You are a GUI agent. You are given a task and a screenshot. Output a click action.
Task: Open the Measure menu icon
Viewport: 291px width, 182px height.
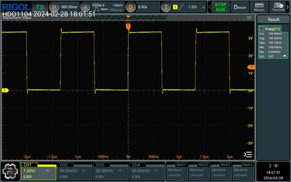pyautogui.click(x=259, y=7)
